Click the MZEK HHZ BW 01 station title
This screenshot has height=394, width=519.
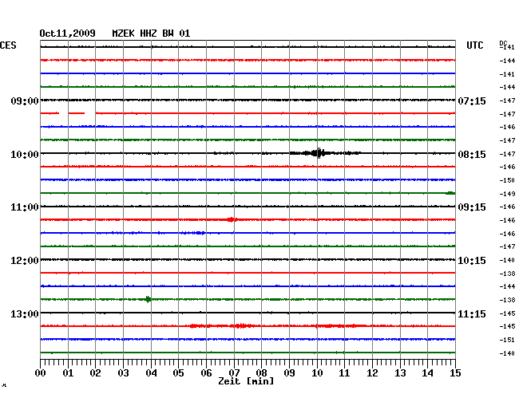point(151,33)
